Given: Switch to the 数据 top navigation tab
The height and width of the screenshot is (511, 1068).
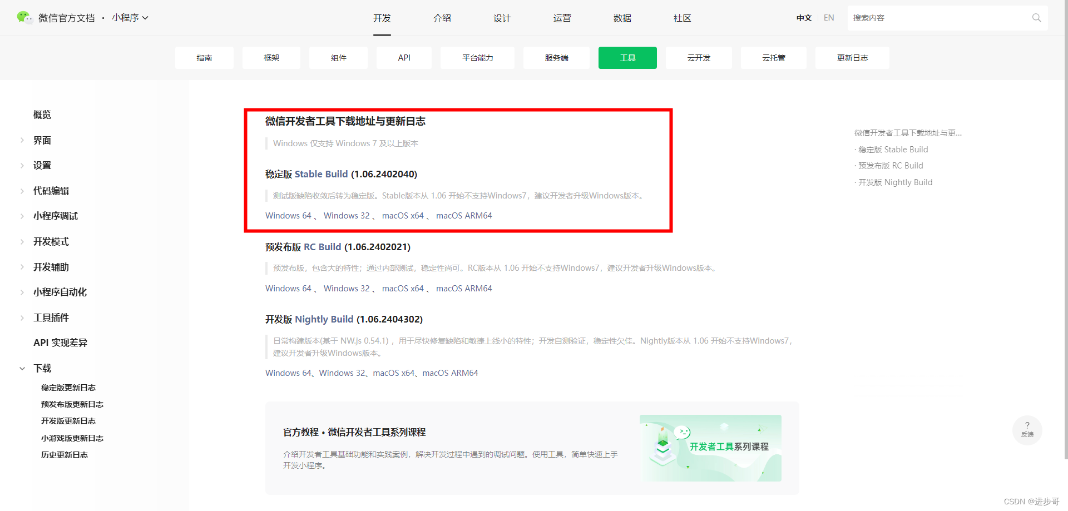Looking at the screenshot, I should point(622,18).
